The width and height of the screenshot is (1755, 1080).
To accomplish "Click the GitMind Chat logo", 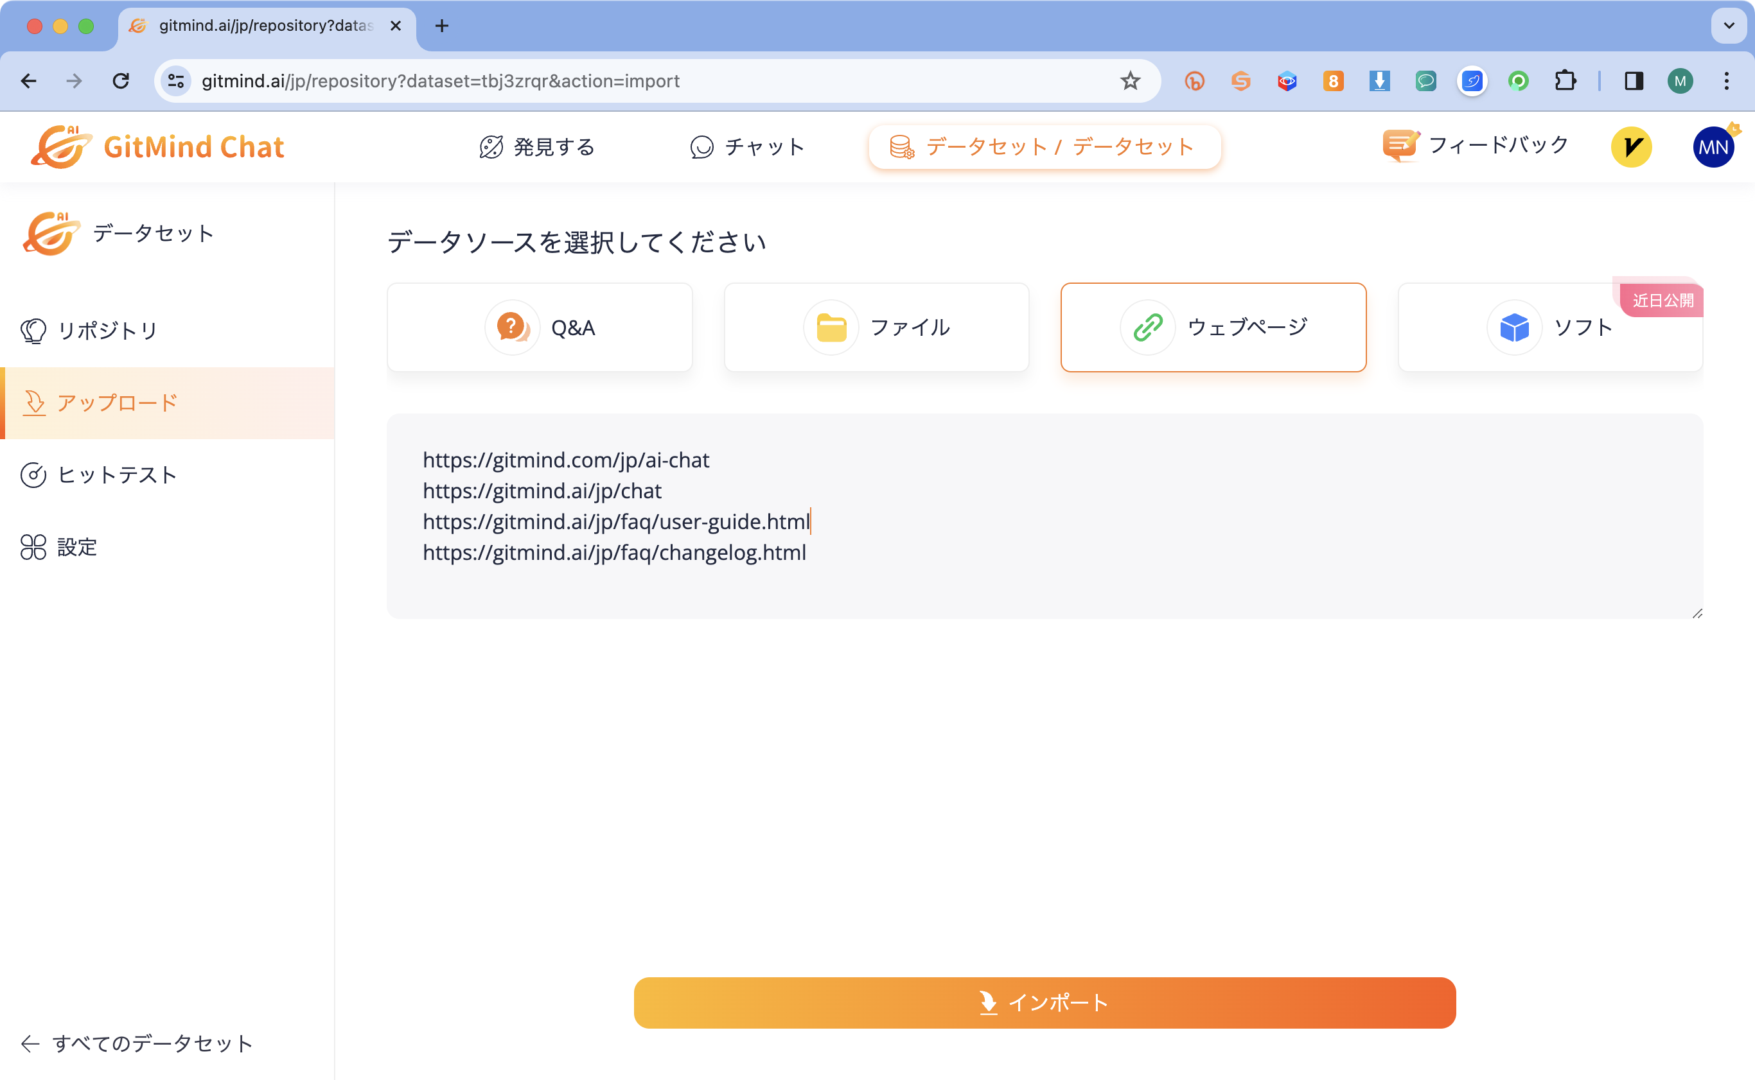I will [x=159, y=146].
